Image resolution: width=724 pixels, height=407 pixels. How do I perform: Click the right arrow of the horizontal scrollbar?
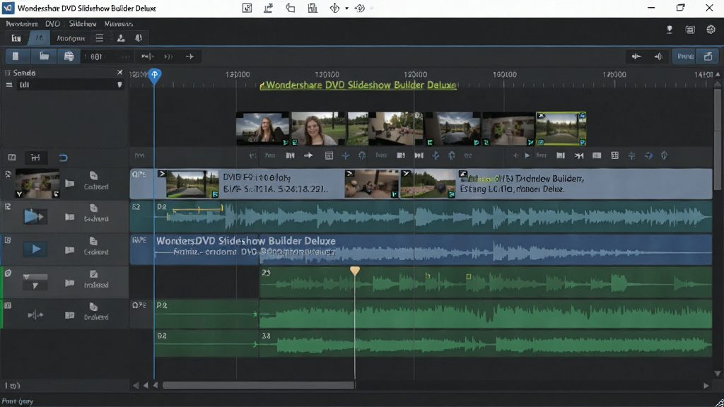(706, 385)
